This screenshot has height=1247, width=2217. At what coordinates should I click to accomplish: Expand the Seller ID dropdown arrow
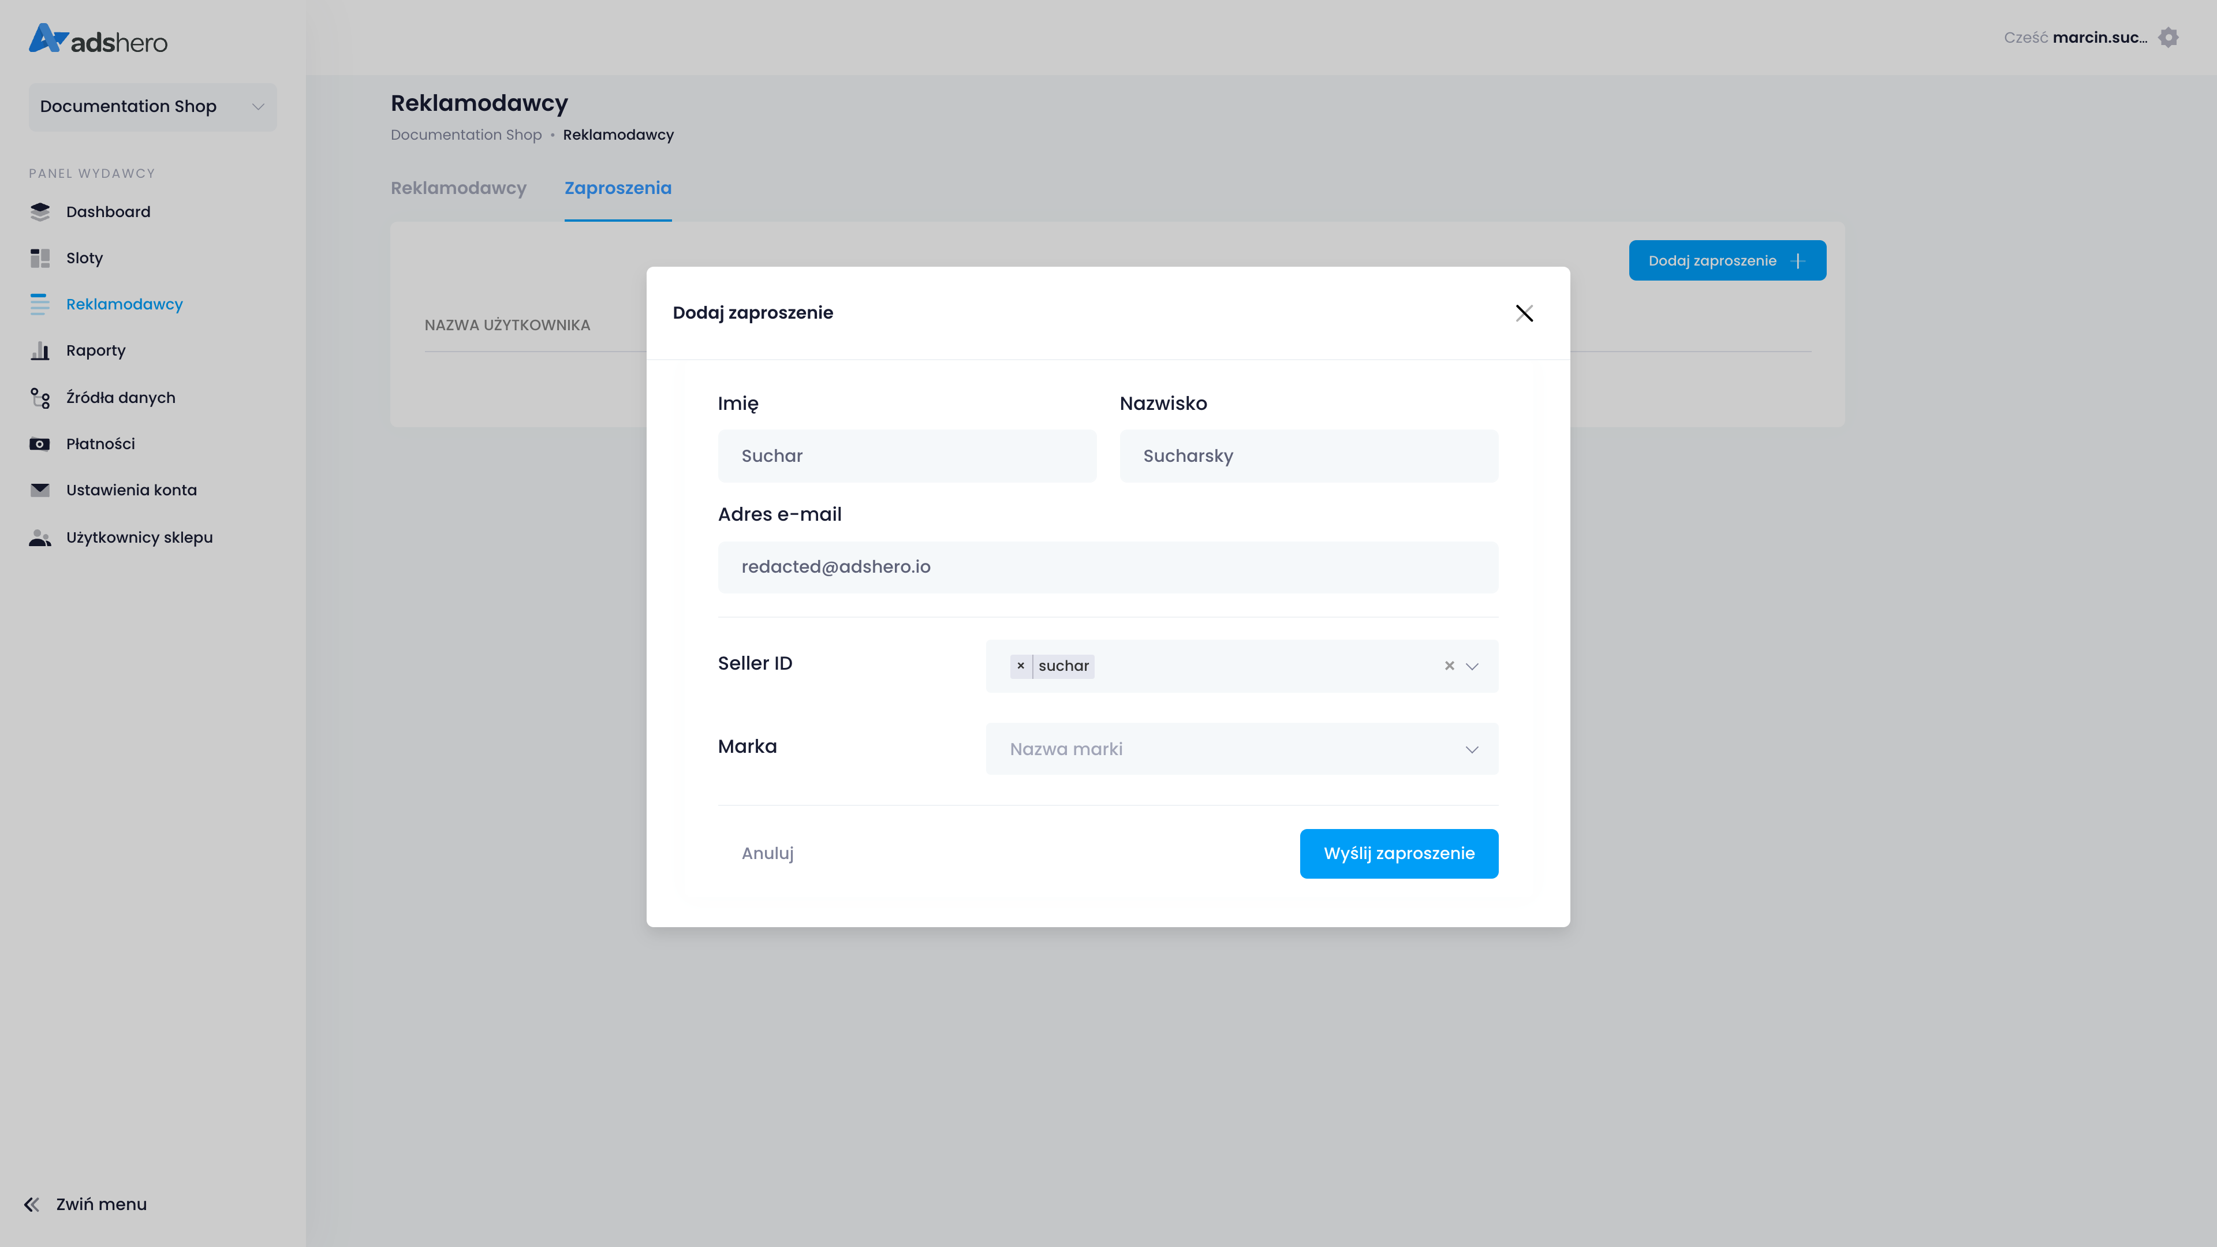[1473, 666]
